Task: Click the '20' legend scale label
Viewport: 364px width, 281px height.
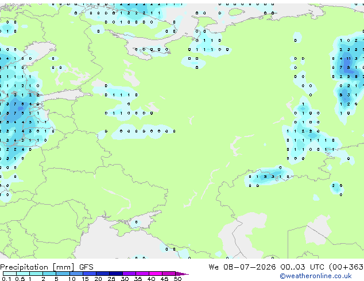Action: coord(98,279)
